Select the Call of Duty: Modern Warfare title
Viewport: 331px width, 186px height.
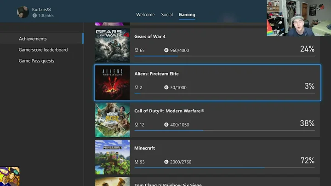pyautogui.click(x=169, y=111)
